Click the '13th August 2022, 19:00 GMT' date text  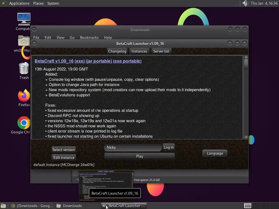(x=61, y=69)
